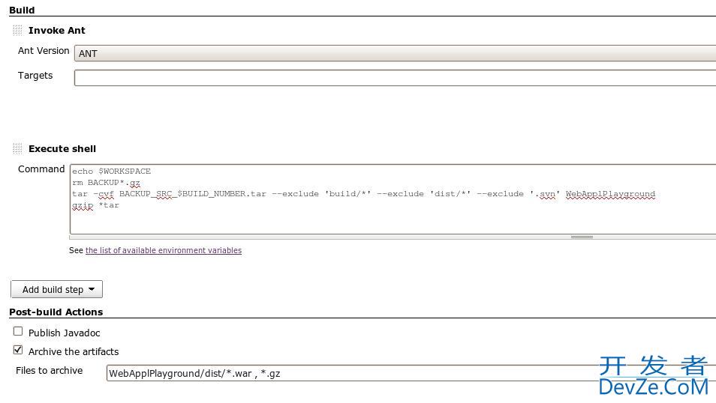Viewport: 716px width, 403px height.
Task: Click the Archive the artifacts label
Action: point(74,351)
